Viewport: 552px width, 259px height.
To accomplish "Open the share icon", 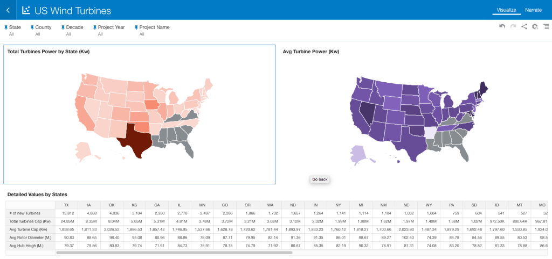I will pos(524,26).
